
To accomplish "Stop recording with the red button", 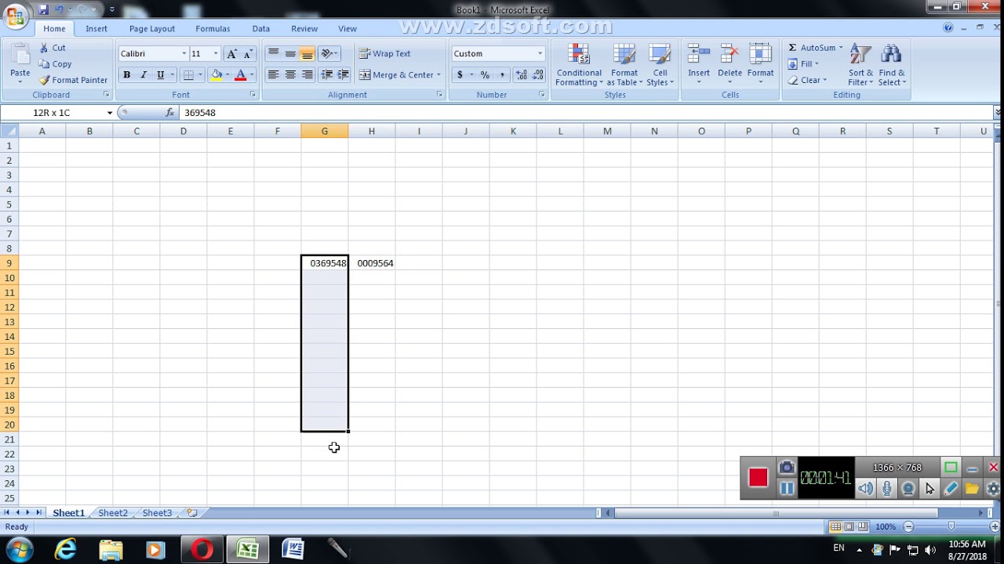I will pyautogui.click(x=758, y=478).
